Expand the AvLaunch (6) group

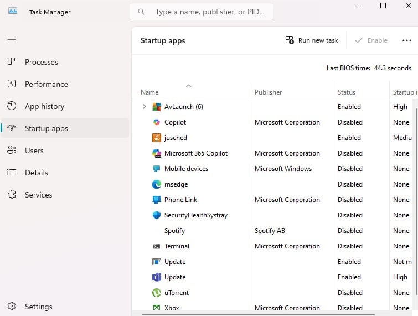144,107
